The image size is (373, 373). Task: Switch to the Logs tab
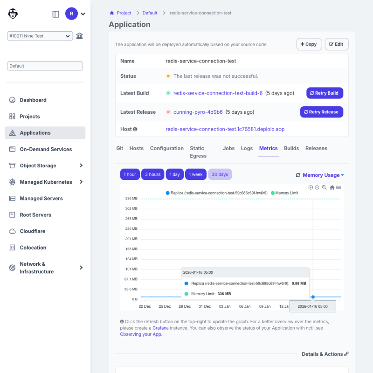click(x=247, y=148)
